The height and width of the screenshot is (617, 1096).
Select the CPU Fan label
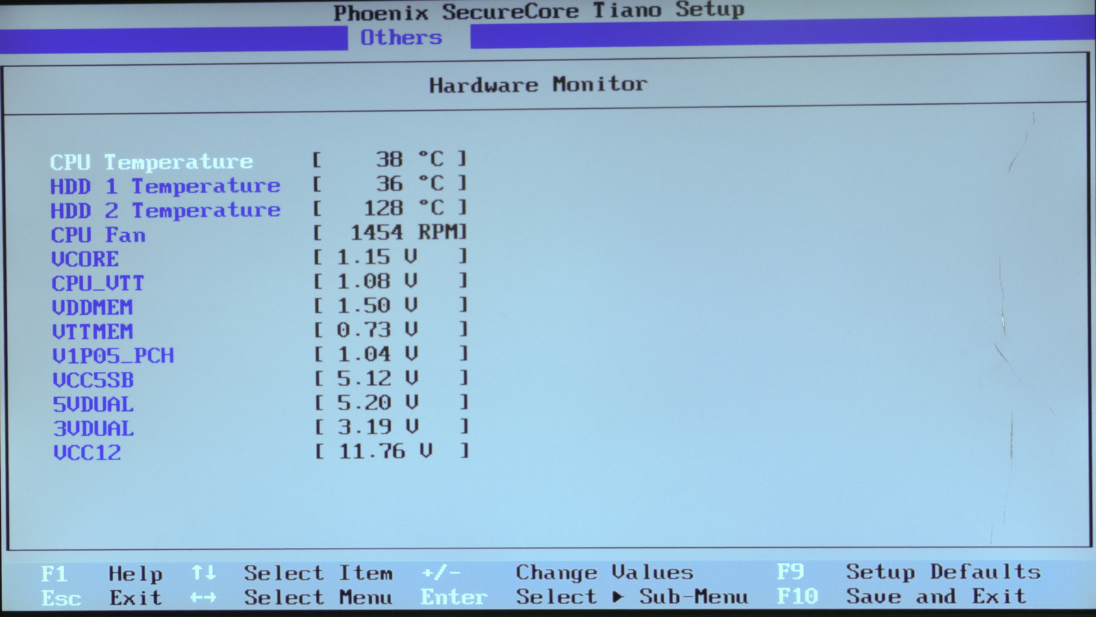pyautogui.click(x=98, y=235)
